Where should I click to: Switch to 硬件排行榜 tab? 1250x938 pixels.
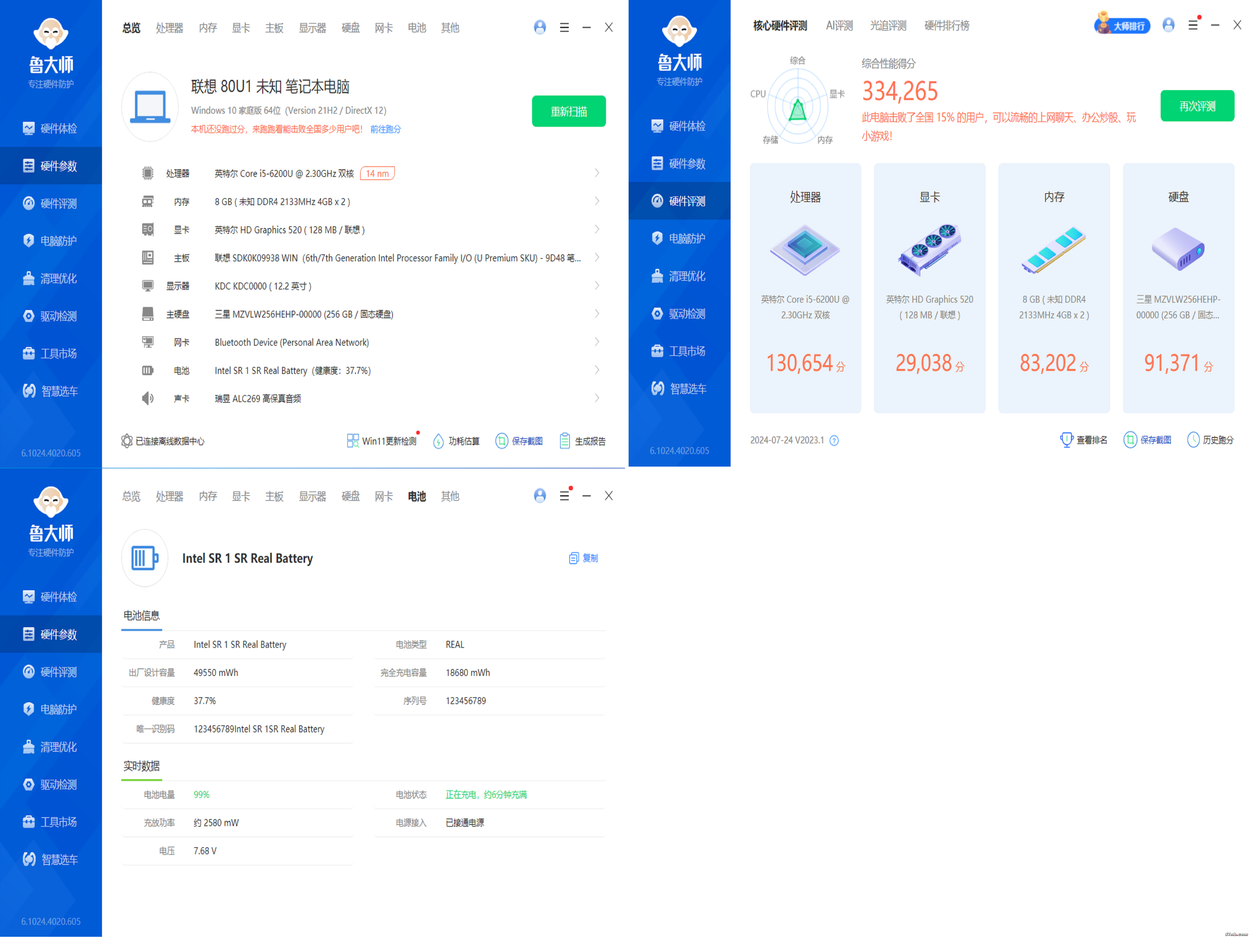click(x=947, y=26)
